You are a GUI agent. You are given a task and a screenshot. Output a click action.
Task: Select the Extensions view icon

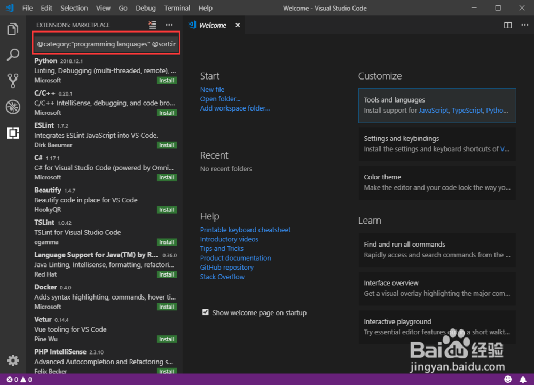pyautogui.click(x=13, y=133)
